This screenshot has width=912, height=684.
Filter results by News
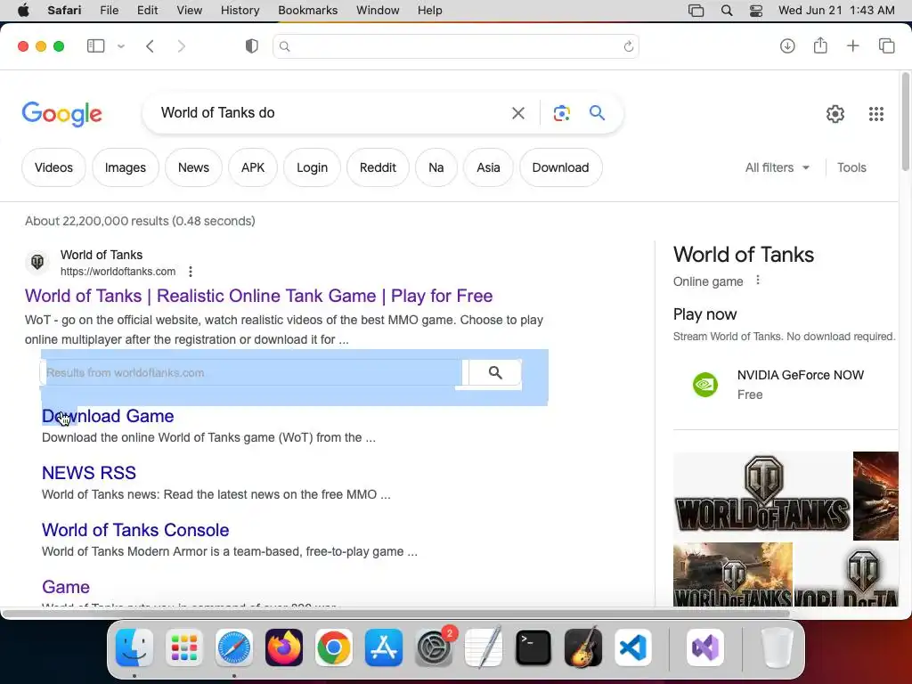pos(193,167)
